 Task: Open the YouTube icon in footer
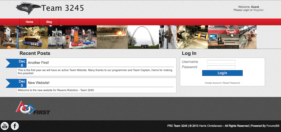(x=4, y=126)
